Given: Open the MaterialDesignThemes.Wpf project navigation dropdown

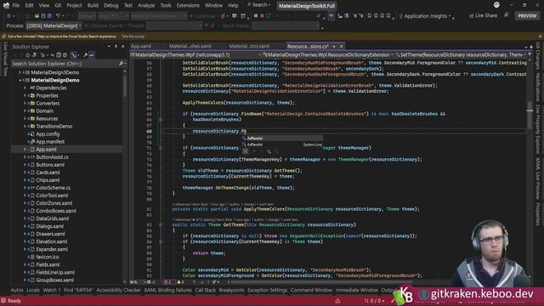Looking at the screenshot, I should pos(195,54).
